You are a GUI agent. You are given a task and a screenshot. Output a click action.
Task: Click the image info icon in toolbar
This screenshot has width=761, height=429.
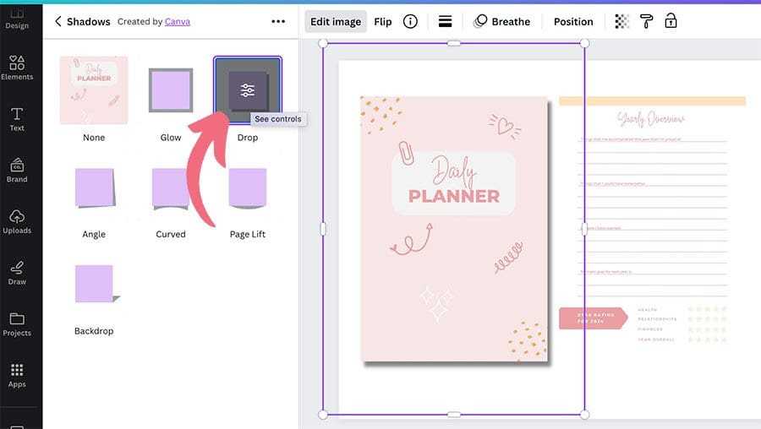pos(410,22)
